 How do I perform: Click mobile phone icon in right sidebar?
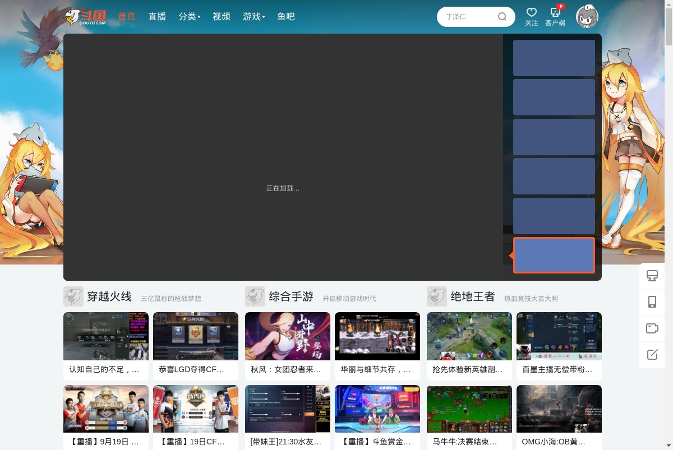pyautogui.click(x=652, y=302)
